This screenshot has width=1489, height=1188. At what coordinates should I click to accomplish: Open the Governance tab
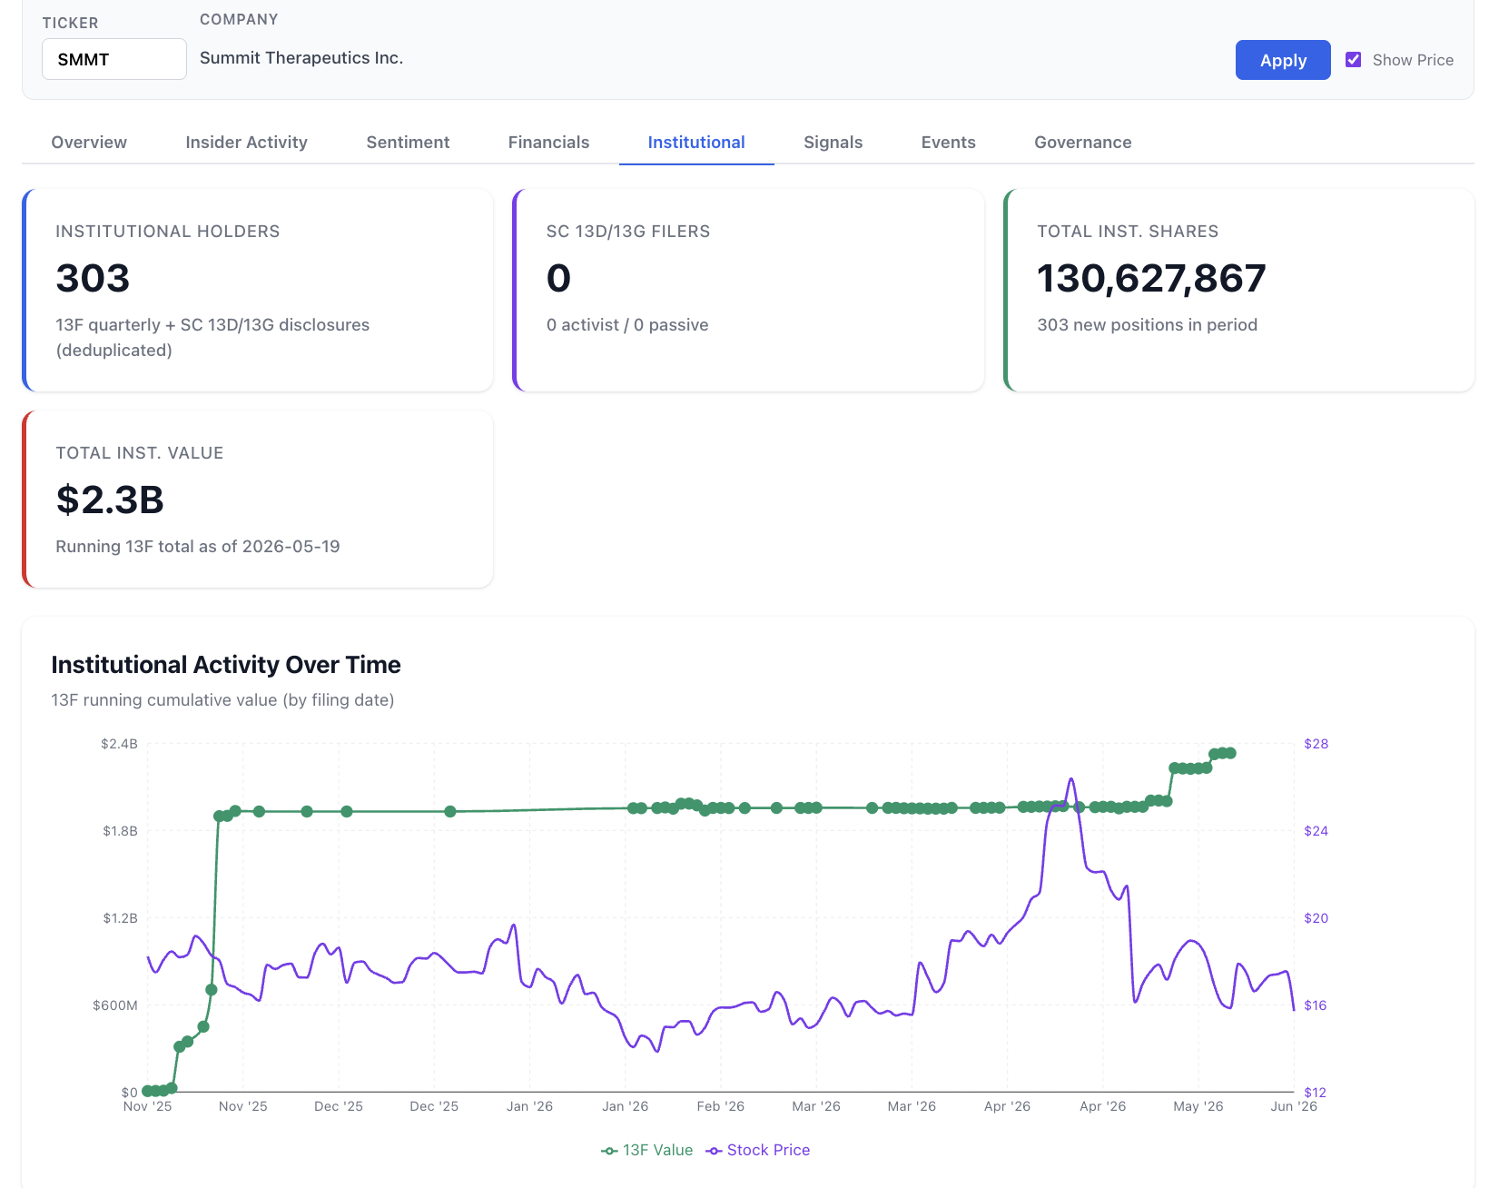click(1082, 142)
